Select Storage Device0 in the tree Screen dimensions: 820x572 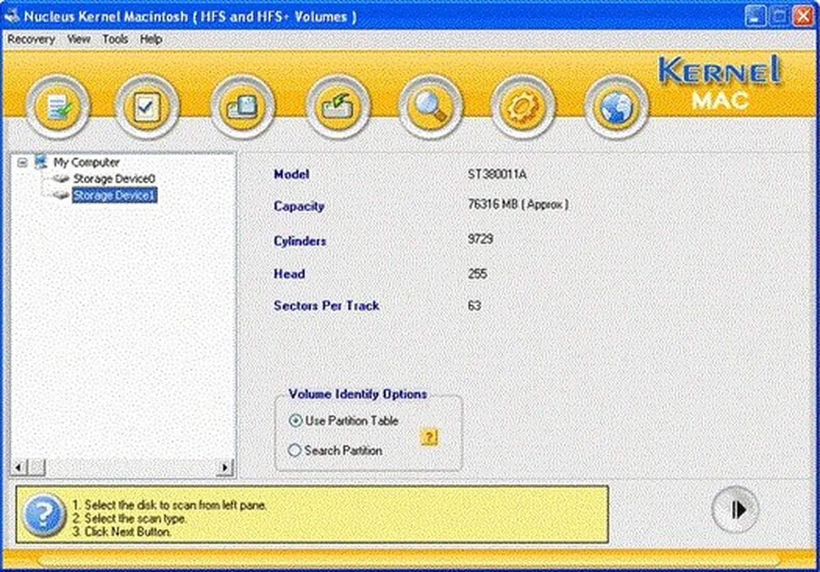tap(113, 178)
